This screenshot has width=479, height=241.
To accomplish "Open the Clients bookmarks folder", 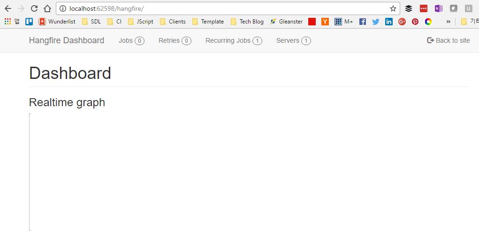I will pos(173,22).
